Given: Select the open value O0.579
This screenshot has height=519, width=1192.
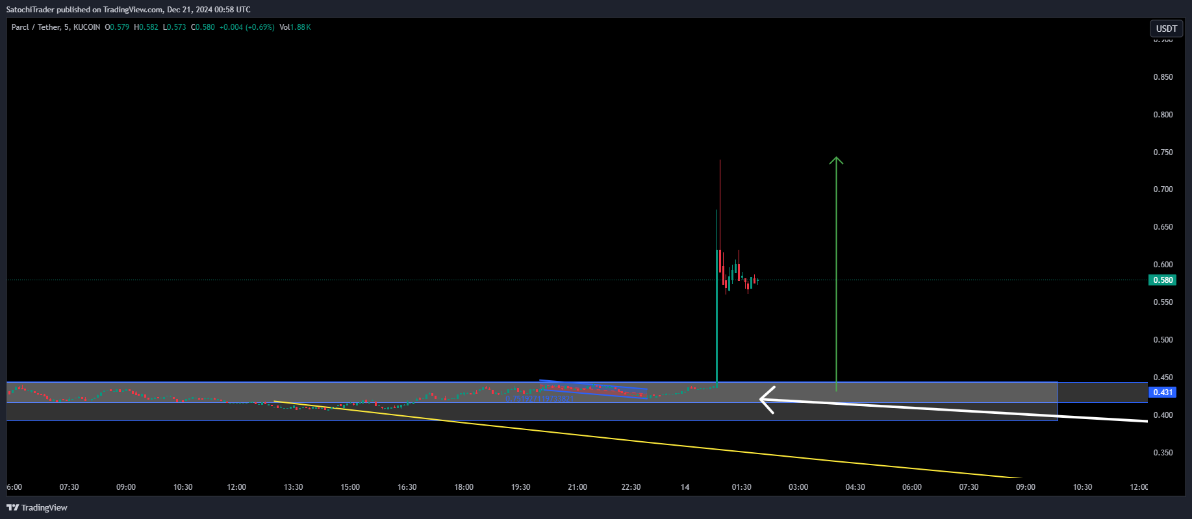Looking at the screenshot, I should pos(117,27).
